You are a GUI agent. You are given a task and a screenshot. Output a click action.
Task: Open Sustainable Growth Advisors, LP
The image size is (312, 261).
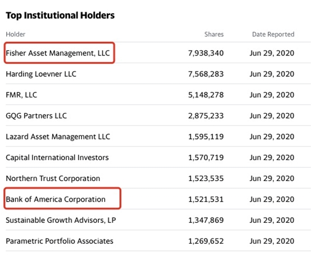tap(61, 220)
